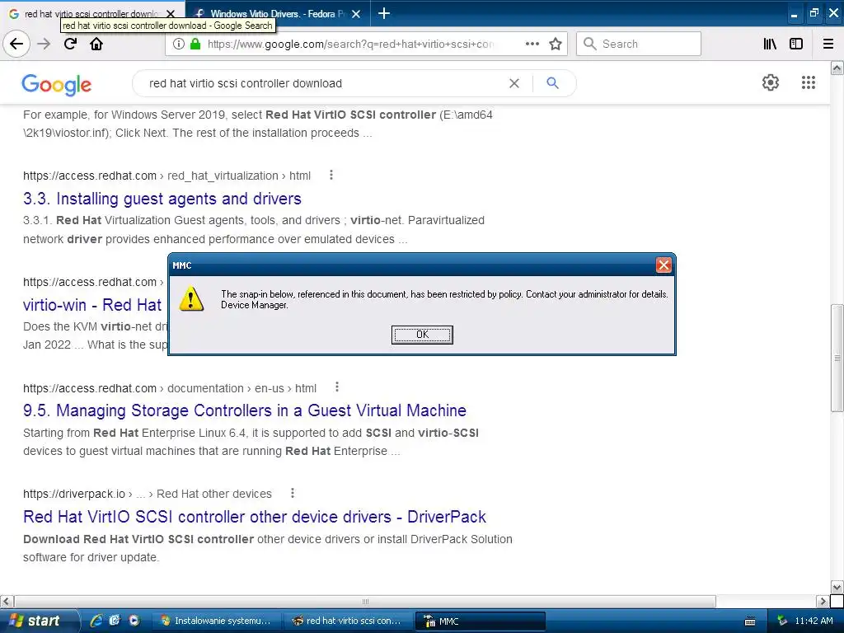The width and height of the screenshot is (844, 633).
Task: Click the green padlock security icon
Action: 195,45
